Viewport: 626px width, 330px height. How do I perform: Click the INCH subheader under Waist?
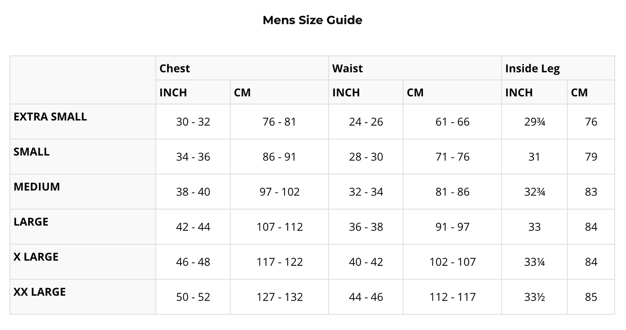(346, 92)
